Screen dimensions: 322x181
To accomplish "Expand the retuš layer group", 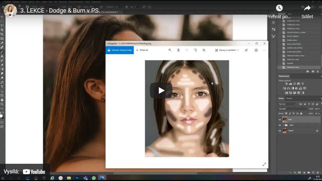I will (x=283, y=125).
